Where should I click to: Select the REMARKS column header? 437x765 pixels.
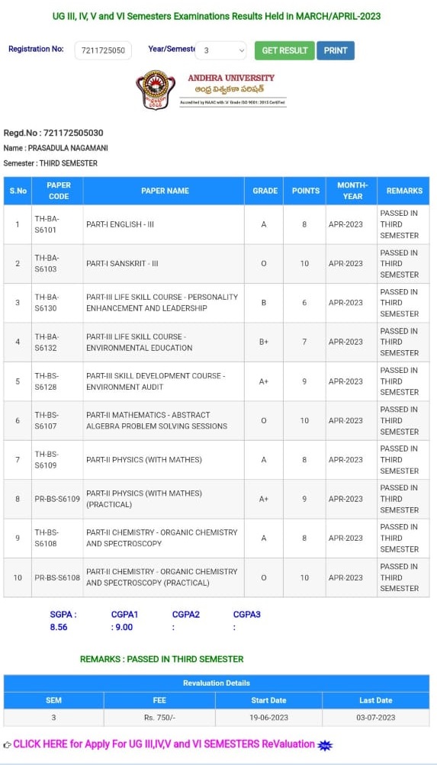click(404, 191)
